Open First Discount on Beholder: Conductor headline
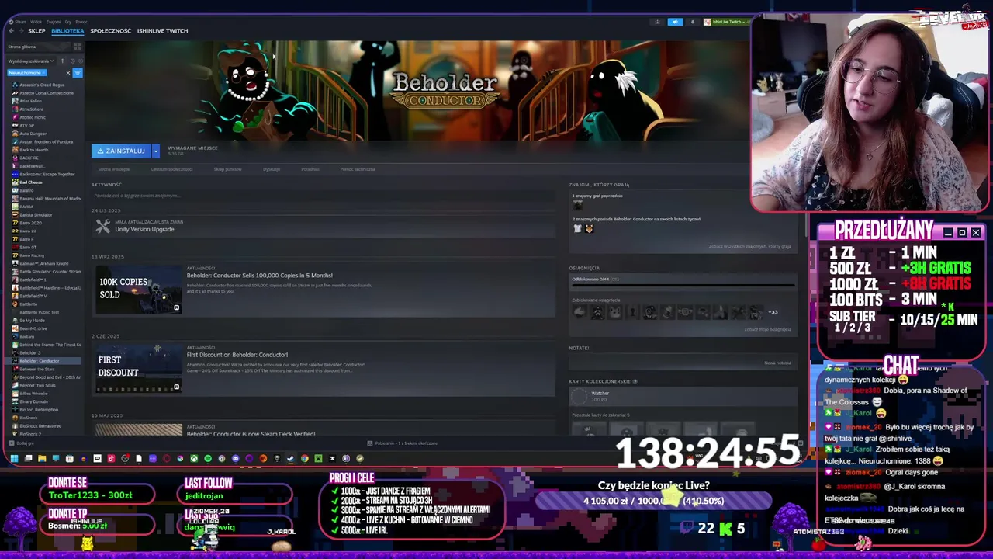The width and height of the screenshot is (993, 559). coord(237,355)
